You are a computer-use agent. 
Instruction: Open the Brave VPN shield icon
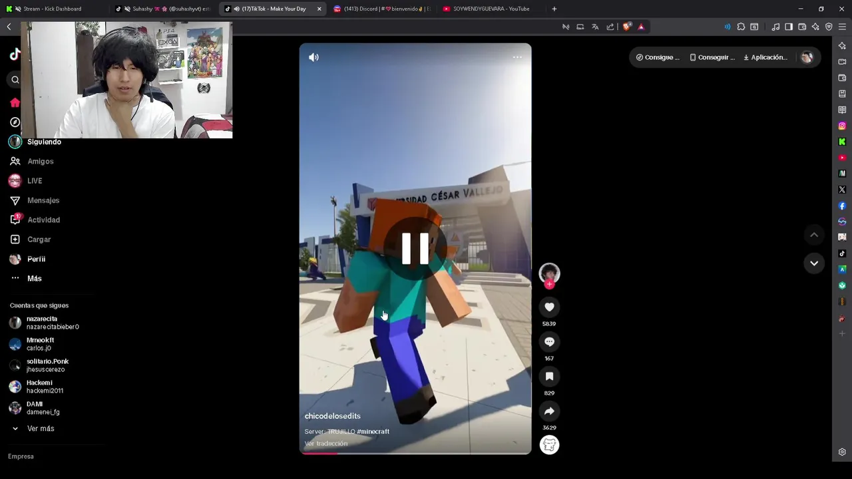(829, 27)
